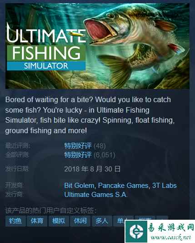
Task: Click the Ultimate Fishing Simulator header image
Action: pyautogui.click(x=97, y=46)
